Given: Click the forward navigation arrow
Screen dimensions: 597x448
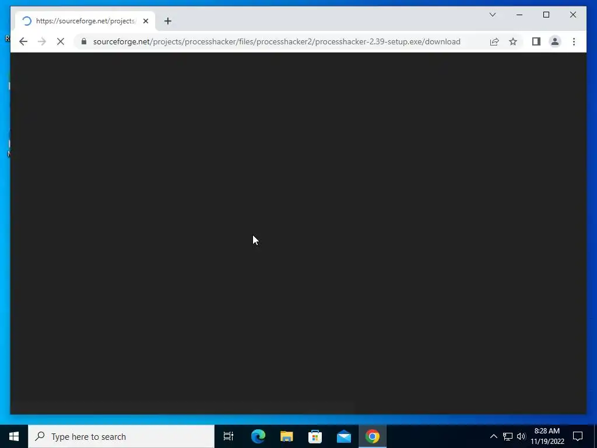Looking at the screenshot, I should (x=42, y=41).
